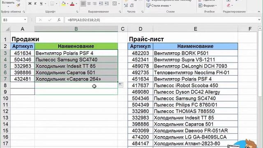Open the Insert Function fx dialog
Screen dimensions: 263x148
pos(59,20)
